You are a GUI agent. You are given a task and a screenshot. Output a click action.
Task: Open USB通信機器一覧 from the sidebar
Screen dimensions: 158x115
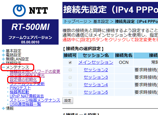(x=25, y=104)
